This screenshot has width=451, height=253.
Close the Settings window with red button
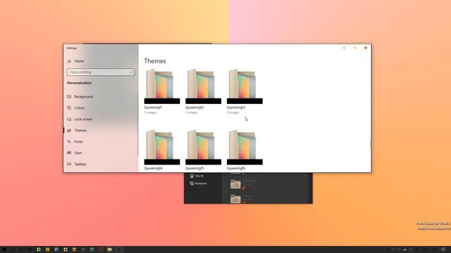coord(366,48)
